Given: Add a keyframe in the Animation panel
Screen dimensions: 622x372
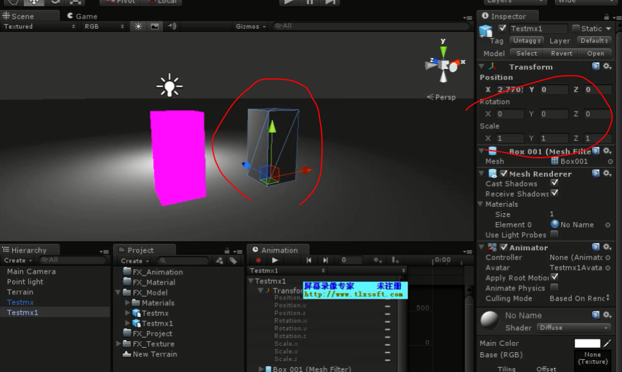Looking at the screenshot, I should 376,260.
